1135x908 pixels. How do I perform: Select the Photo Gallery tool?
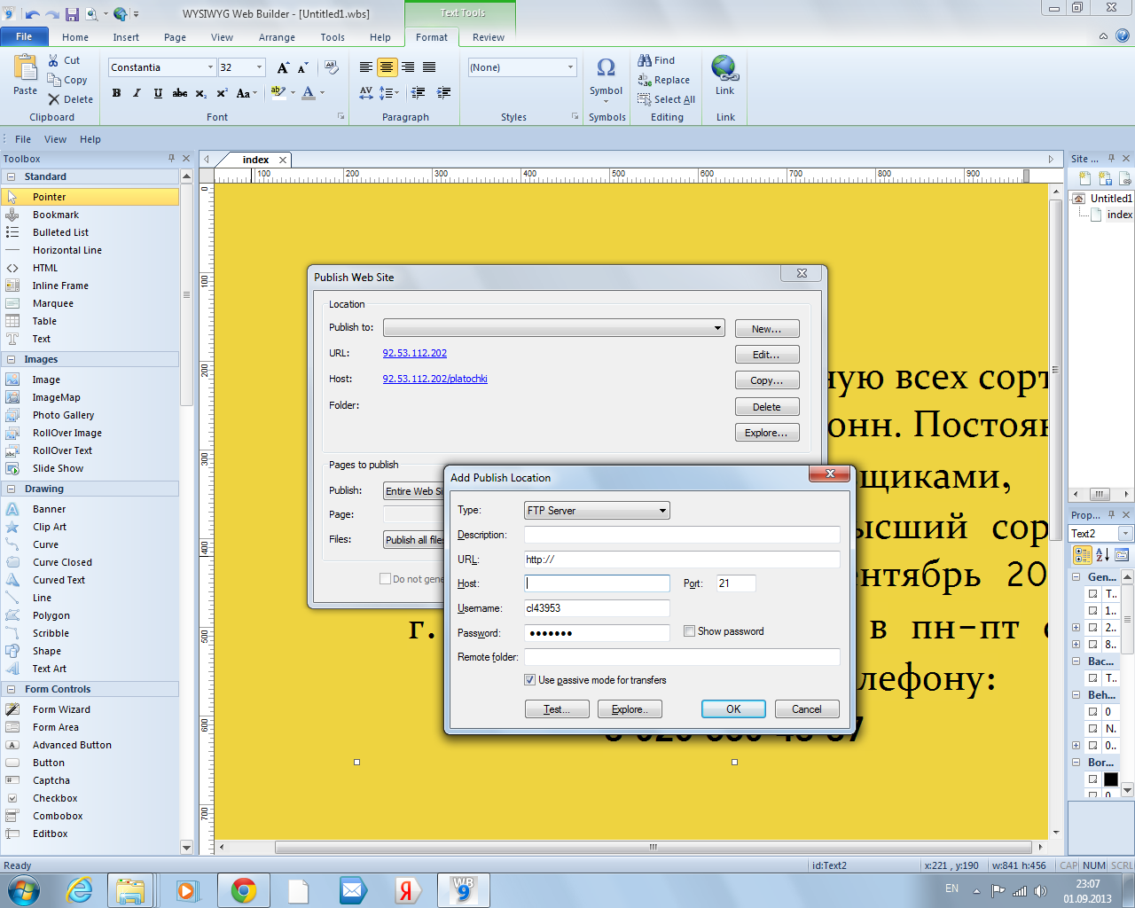pyautogui.click(x=63, y=415)
